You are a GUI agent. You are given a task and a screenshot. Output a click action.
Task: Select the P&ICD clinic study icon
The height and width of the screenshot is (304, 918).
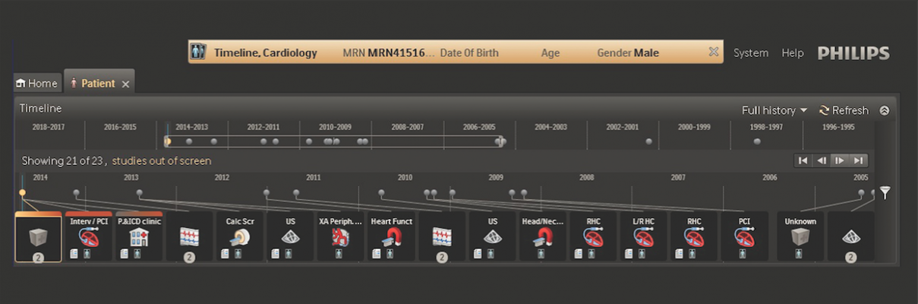pyautogui.click(x=139, y=237)
